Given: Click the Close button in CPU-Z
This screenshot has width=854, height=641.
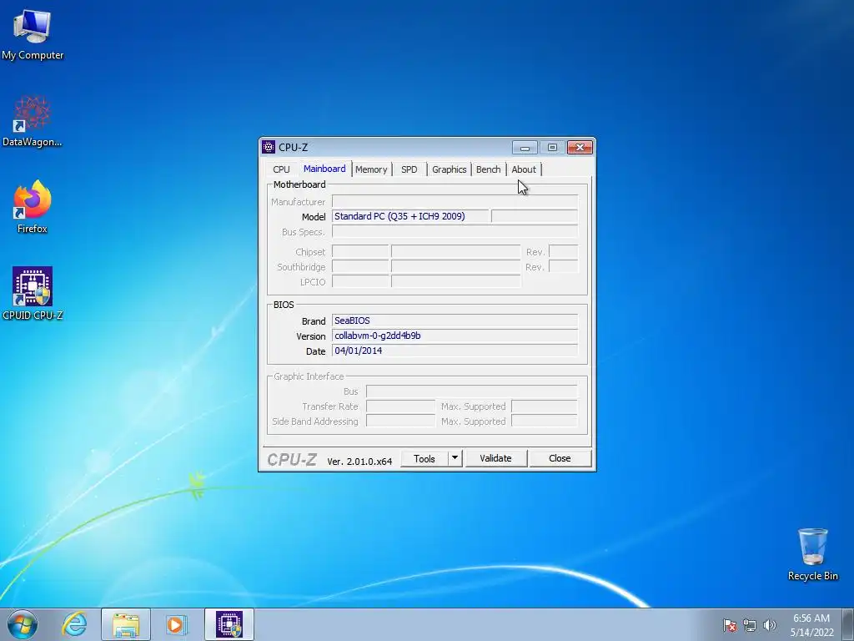Looking at the screenshot, I should (560, 458).
